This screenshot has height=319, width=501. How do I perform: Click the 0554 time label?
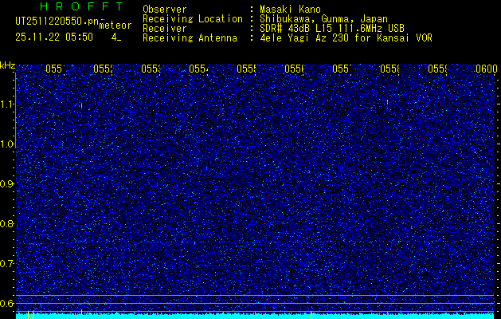[x=198, y=69]
